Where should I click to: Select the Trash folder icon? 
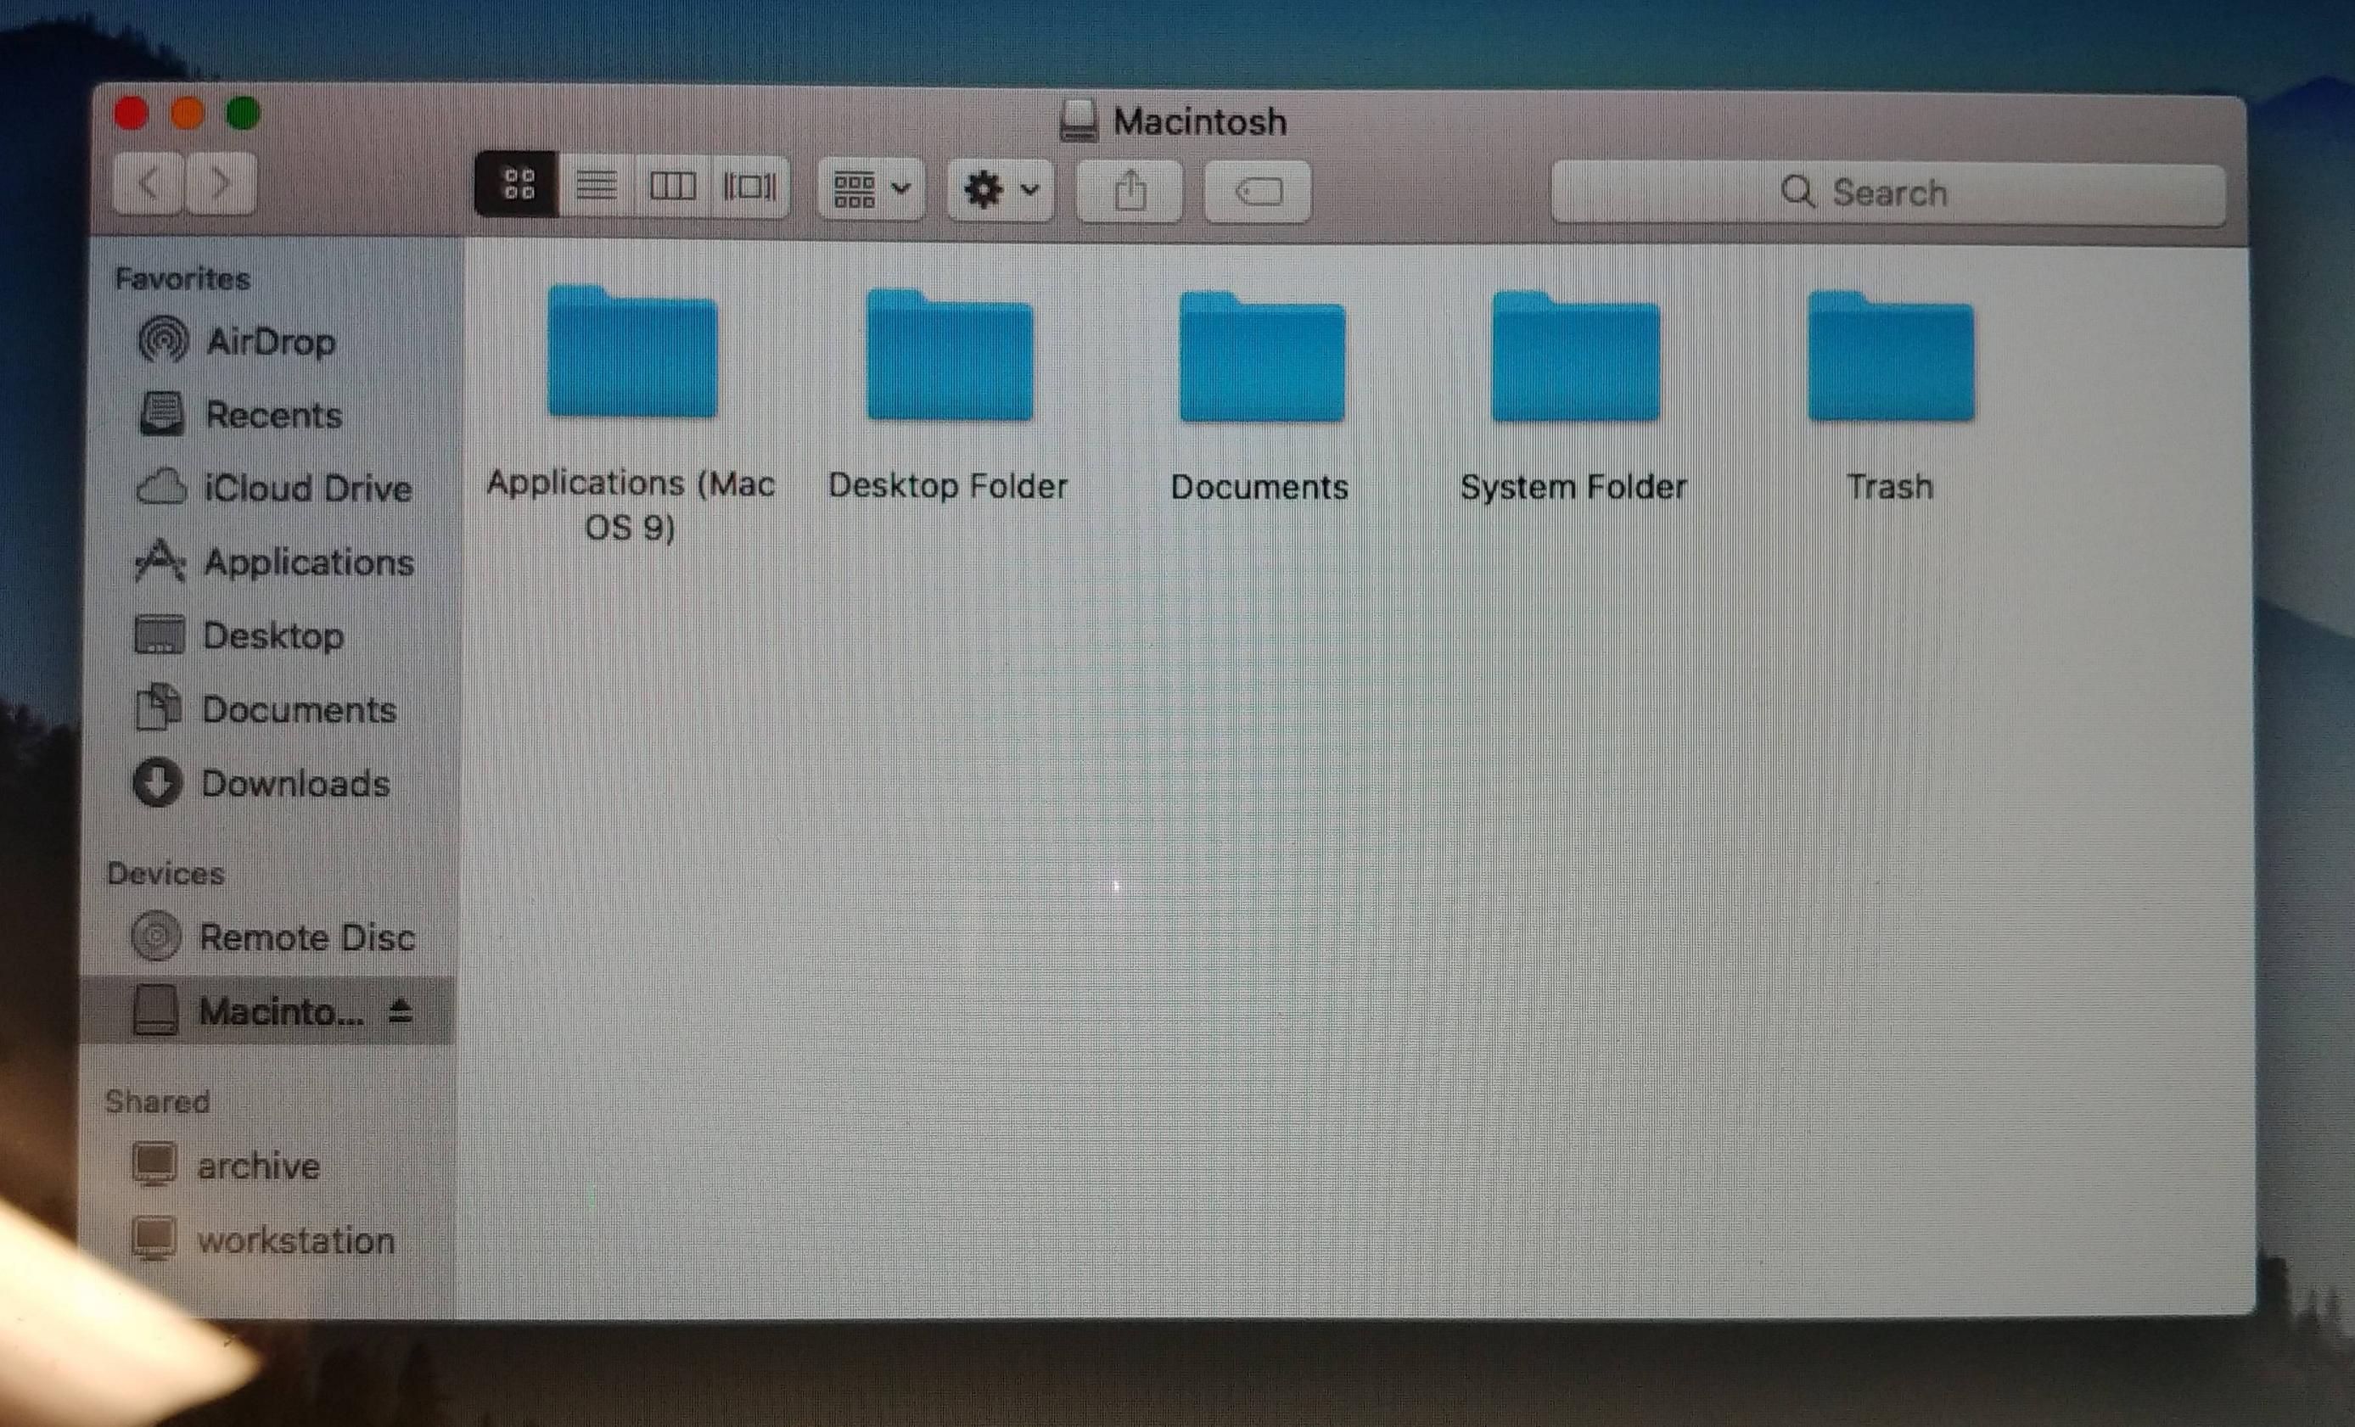click(1891, 356)
